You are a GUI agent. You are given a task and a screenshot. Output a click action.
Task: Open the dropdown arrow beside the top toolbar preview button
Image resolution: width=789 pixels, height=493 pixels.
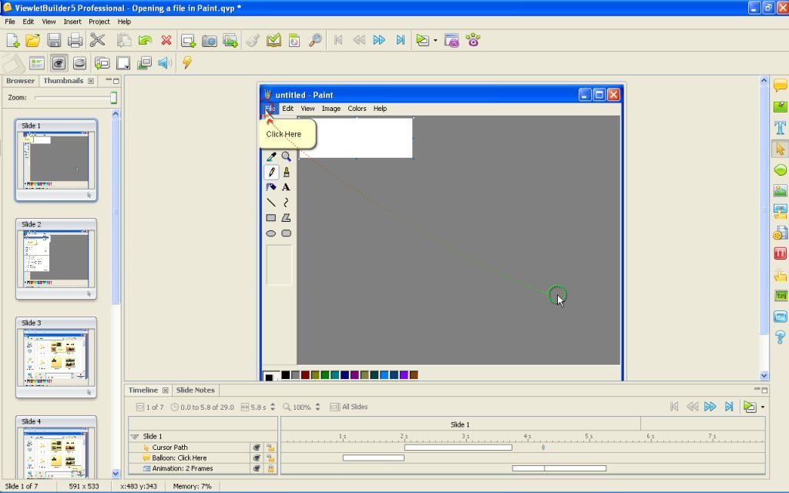(435, 40)
